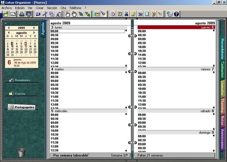Open the Sección menu
Image resolution: width=227 pixels, height=162 pixels.
pyautogui.click(x=52, y=8)
